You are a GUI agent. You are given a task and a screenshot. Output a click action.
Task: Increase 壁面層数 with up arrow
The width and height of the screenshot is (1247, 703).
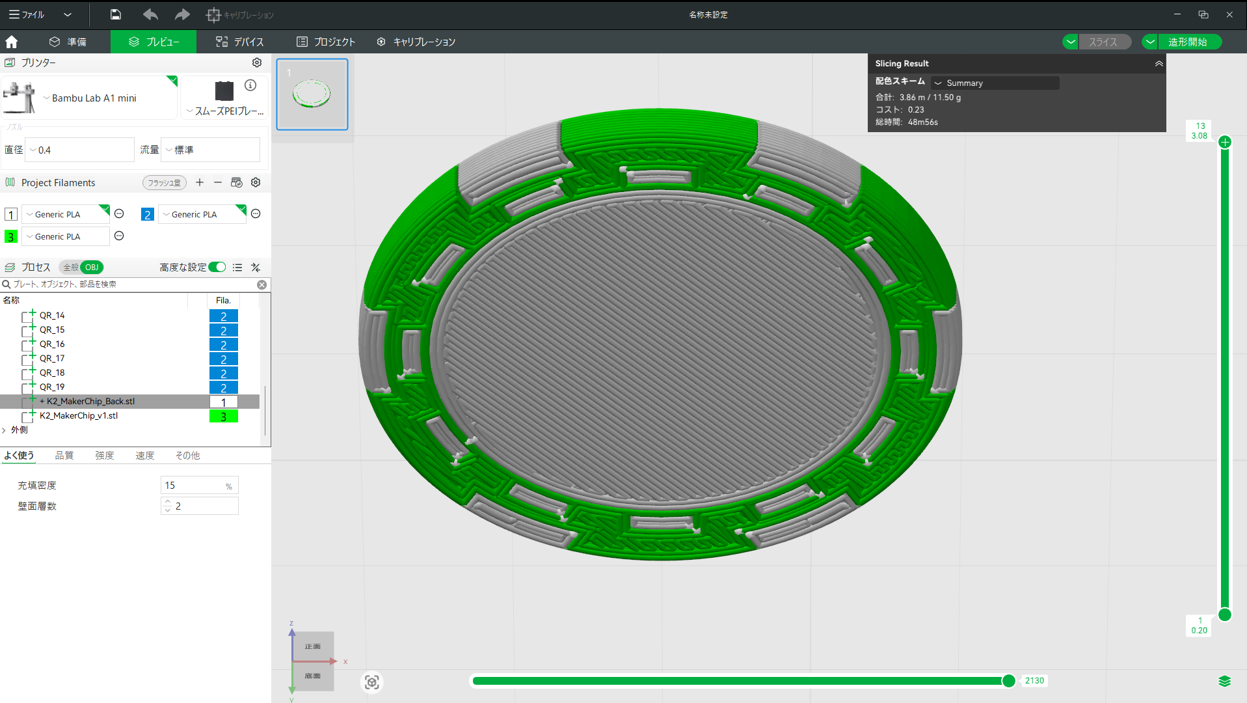point(168,502)
